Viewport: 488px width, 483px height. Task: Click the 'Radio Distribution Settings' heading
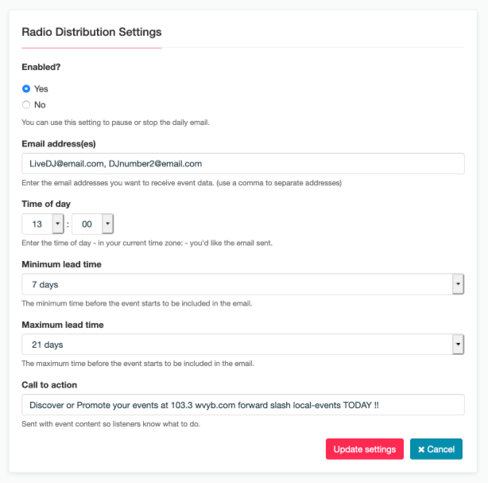[91, 32]
